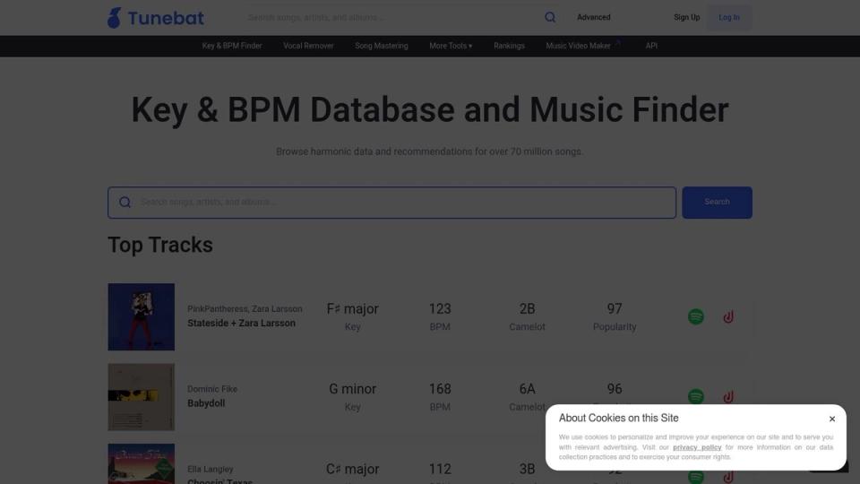The height and width of the screenshot is (484, 860).
Task: Click the 112 BPM value
Action: pos(440,469)
